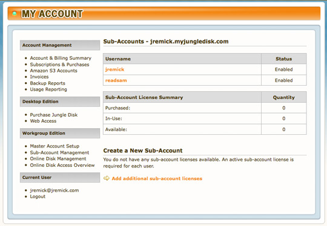The image size is (327, 226).
Task: Click the Current User section header
Action: (60, 178)
